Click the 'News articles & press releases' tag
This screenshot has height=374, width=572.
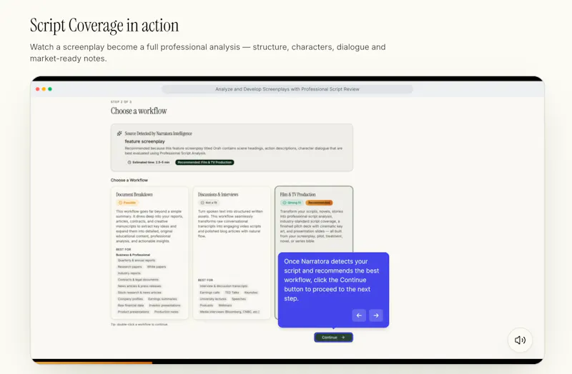(139, 286)
